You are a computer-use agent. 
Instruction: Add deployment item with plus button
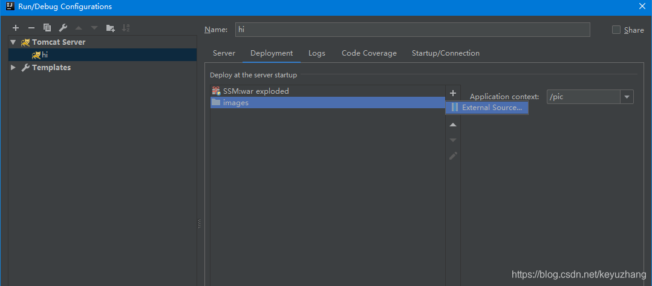453,93
